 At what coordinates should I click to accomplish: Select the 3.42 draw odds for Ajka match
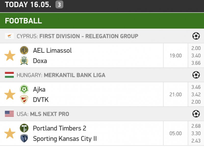(196, 95)
